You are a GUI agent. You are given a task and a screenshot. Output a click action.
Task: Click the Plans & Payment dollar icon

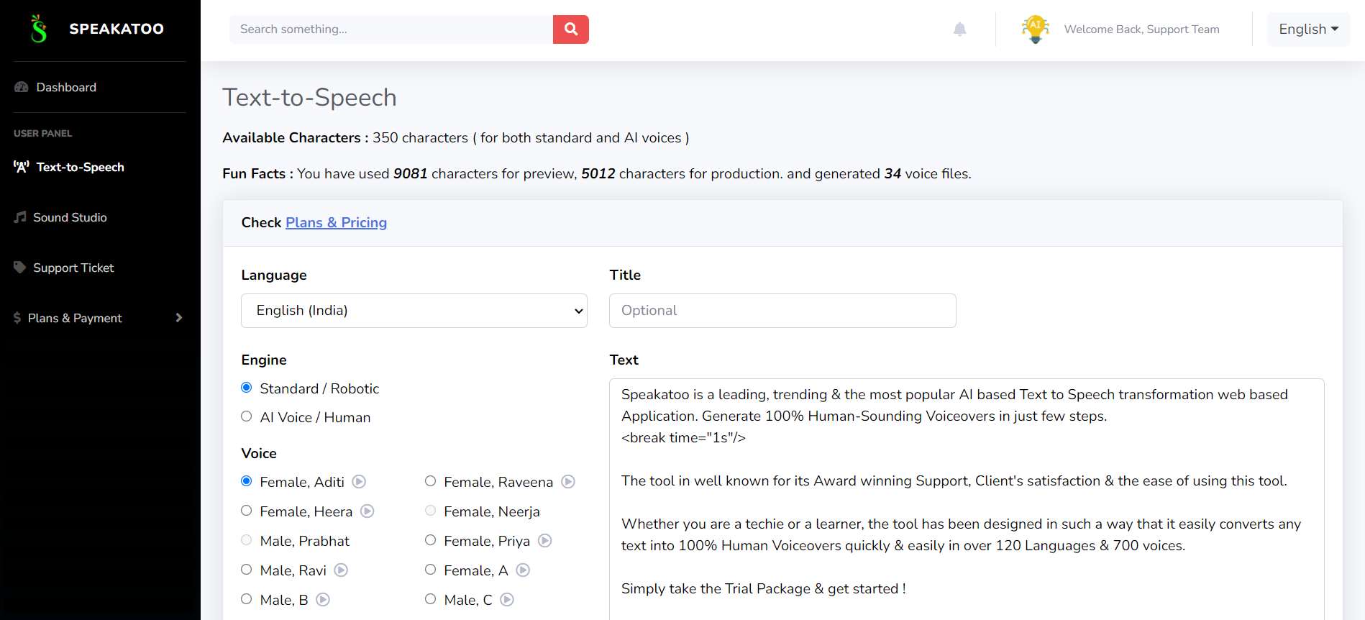click(x=17, y=318)
